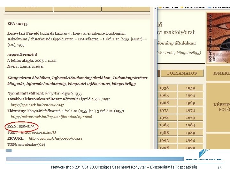Viewport: 230px width, 173px height.
Task: Click the EPA-00143 record identifier
Action: click(17, 24)
